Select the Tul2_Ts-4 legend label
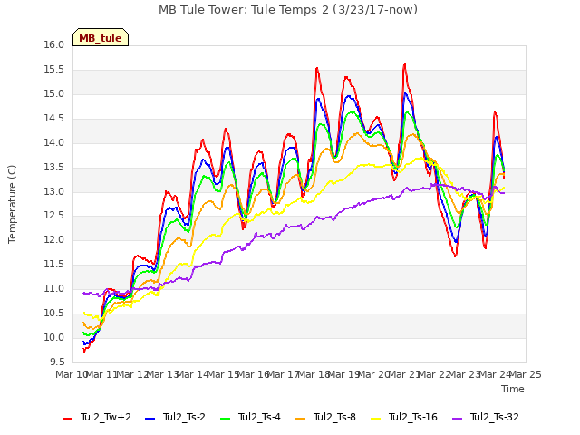 (259, 417)
